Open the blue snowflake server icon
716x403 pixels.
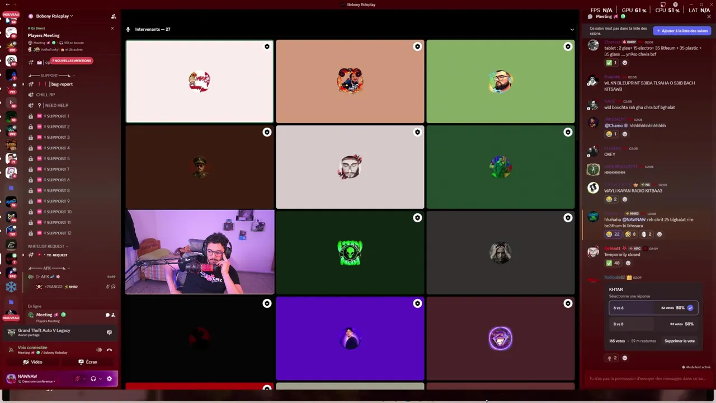coord(11,287)
